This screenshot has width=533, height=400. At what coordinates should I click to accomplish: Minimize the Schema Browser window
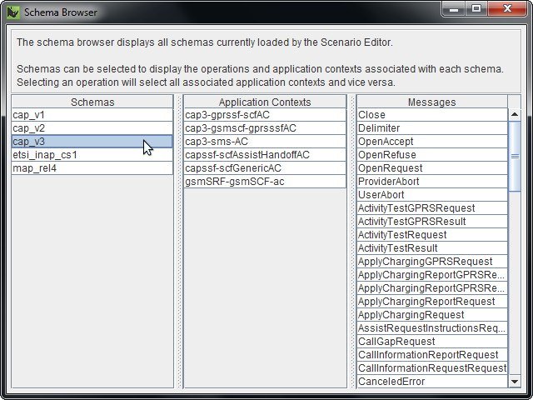(x=454, y=9)
